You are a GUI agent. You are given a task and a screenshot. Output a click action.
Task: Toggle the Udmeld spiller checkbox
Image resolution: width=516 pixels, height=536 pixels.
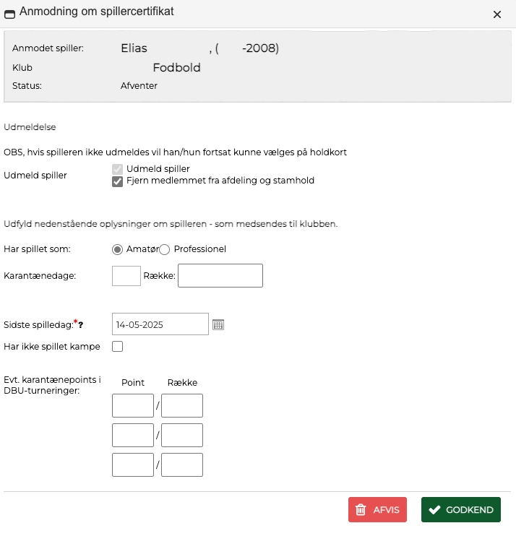pyautogui.click(x=117, y=169)
